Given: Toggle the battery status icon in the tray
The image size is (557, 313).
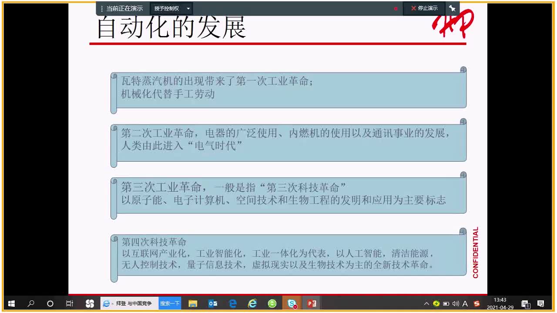Looking at the screenshot, I should 446,303.
